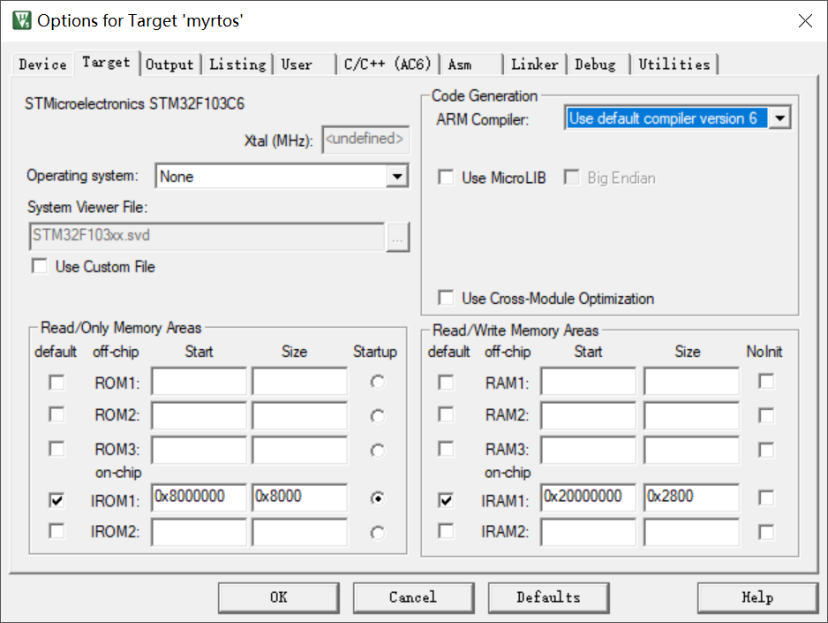The width and height of the screenshot is (828, 623).
Task: Switch to the Linker tab
Action: [x=534, y=65]
